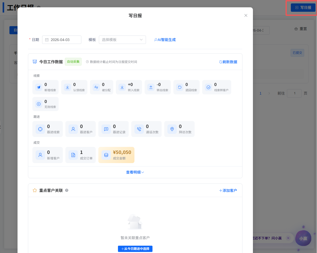The height and width of the screenshot is (253, 317).
Task: Click the 新增线索 paper plane icon
Action: 39,87
